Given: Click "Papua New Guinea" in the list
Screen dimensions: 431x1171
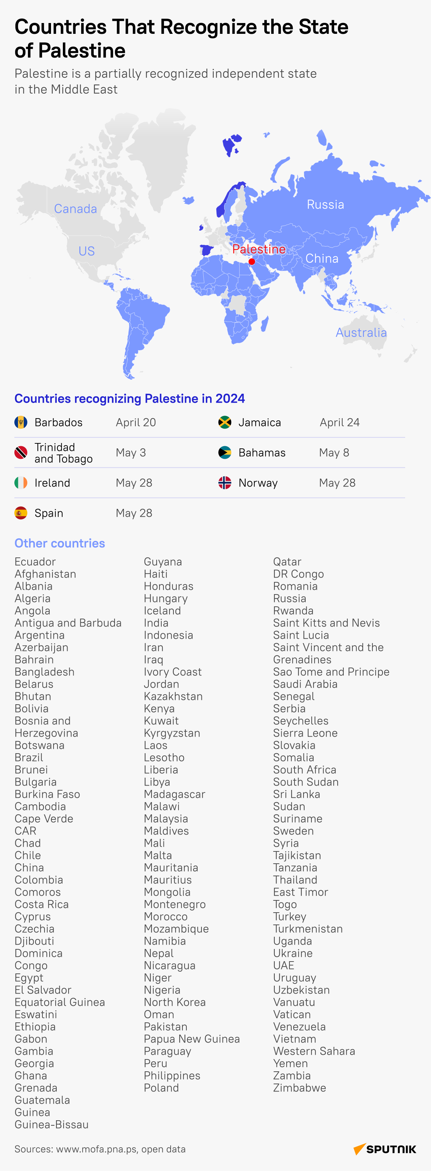Looking at the screenshot, I should click(x=191, y=1038).
